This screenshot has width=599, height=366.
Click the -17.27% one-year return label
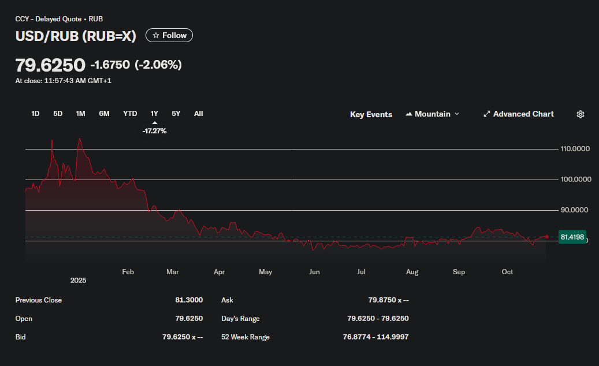coord(154,131)
